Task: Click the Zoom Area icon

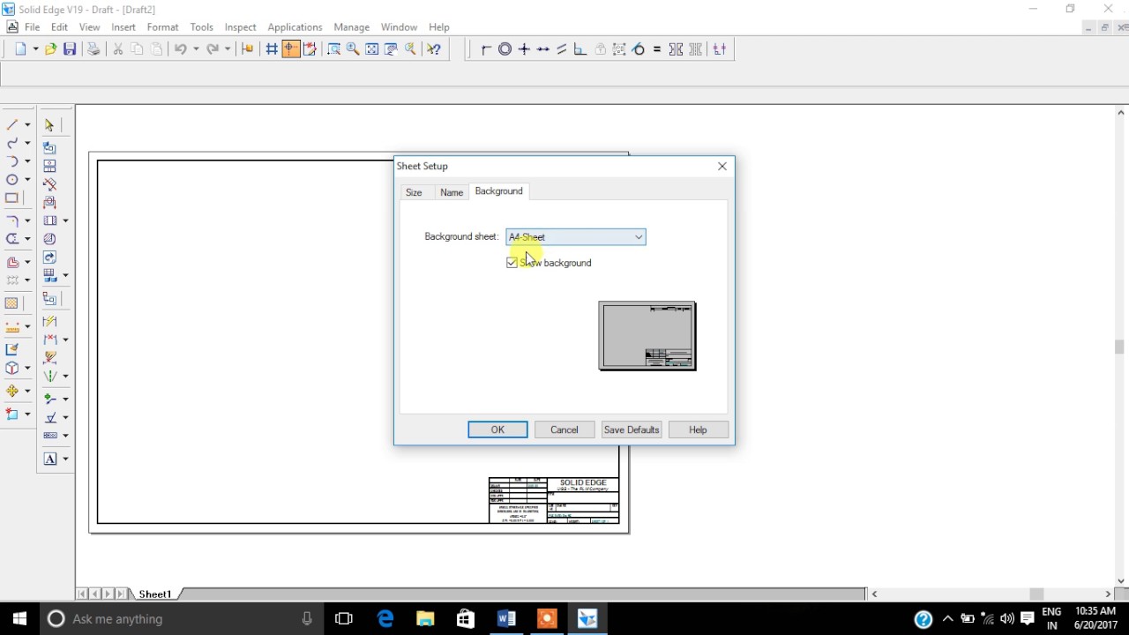Action: click(333, 49)
